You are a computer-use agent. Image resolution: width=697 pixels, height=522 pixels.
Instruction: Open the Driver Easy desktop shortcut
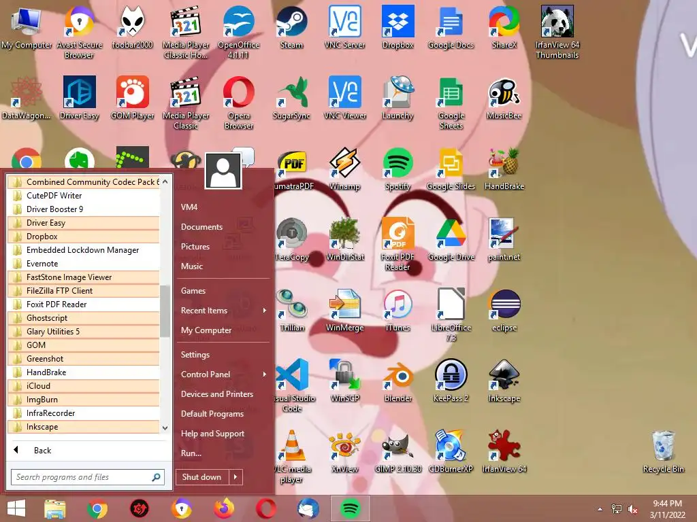[x=79, y=98]
